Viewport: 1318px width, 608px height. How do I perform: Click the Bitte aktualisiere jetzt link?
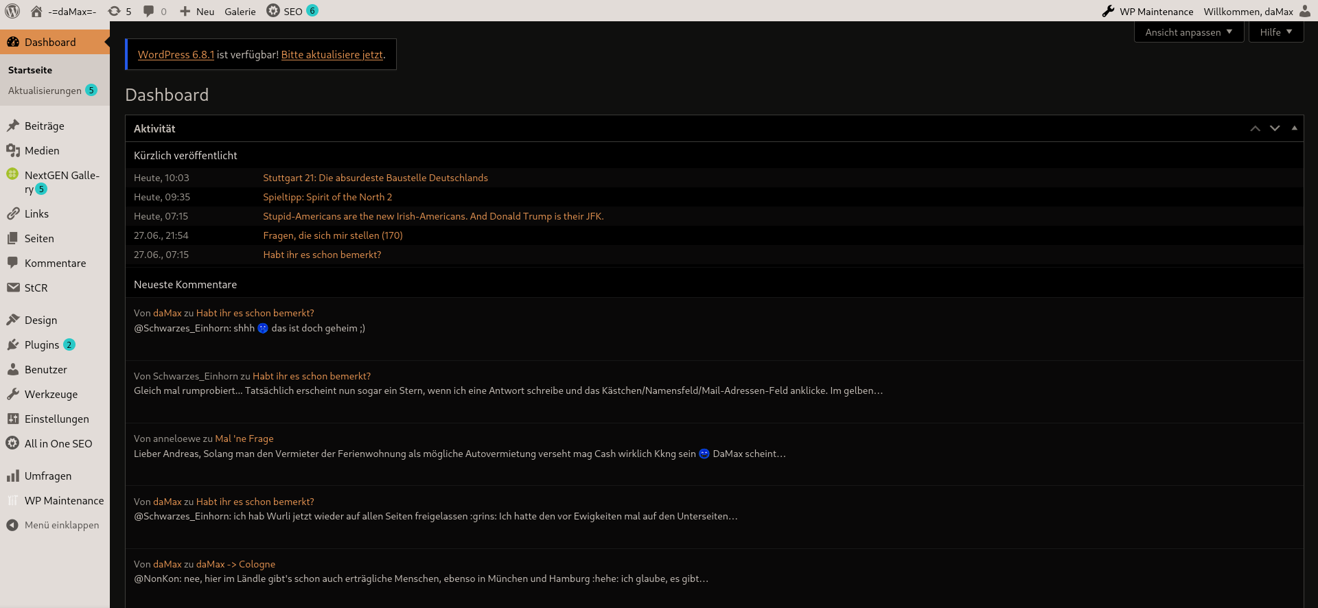[332, 55]
